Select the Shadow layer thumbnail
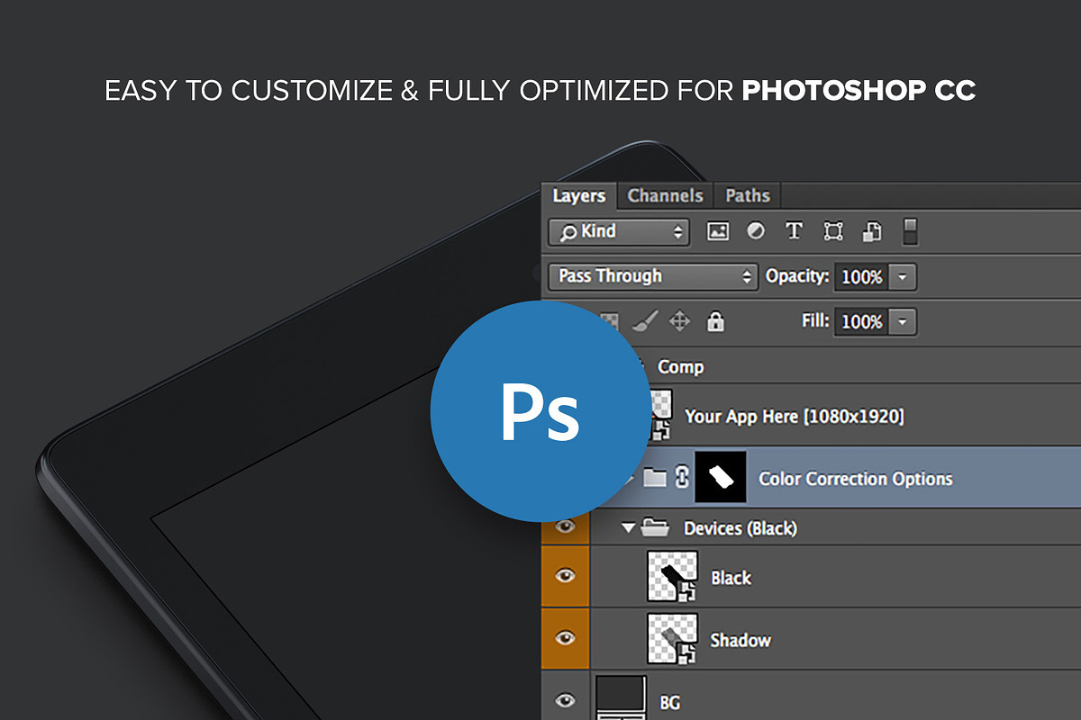The height and width of the screenshot is (720, 1081). tap(673, 639)
